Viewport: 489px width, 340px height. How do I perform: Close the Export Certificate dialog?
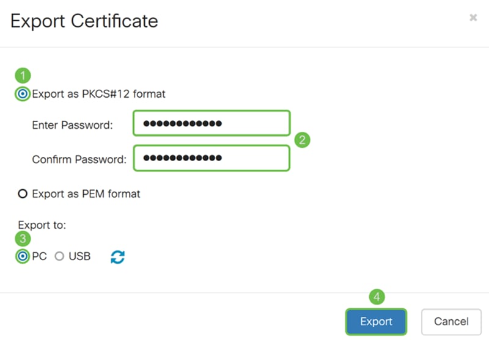(473, 18)
